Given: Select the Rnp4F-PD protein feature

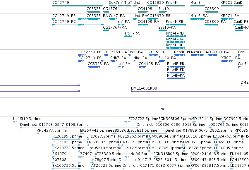Looking at the screenshot, I should pyautogui.click(x=176, y=73).
